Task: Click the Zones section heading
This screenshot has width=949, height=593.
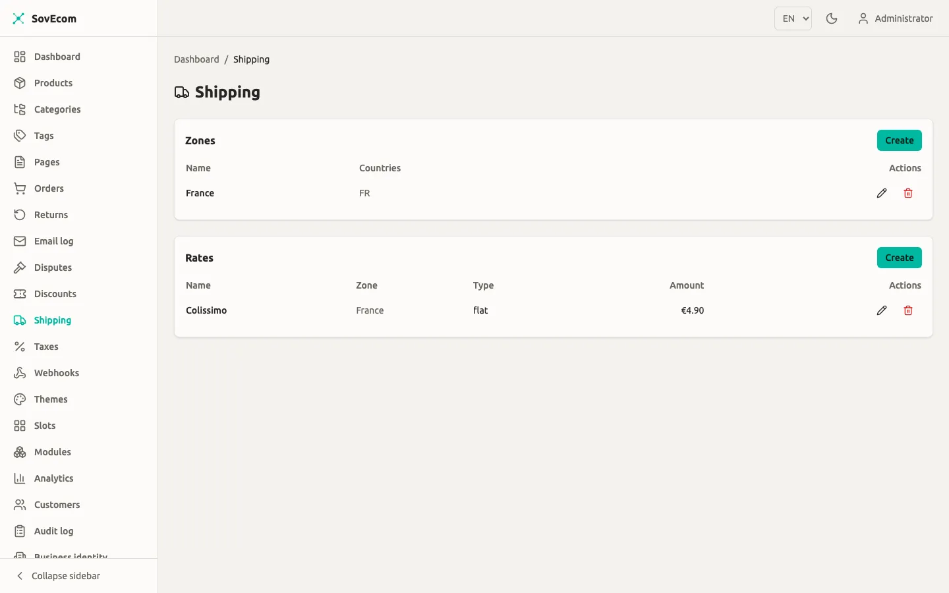Action: coord(200,140)
